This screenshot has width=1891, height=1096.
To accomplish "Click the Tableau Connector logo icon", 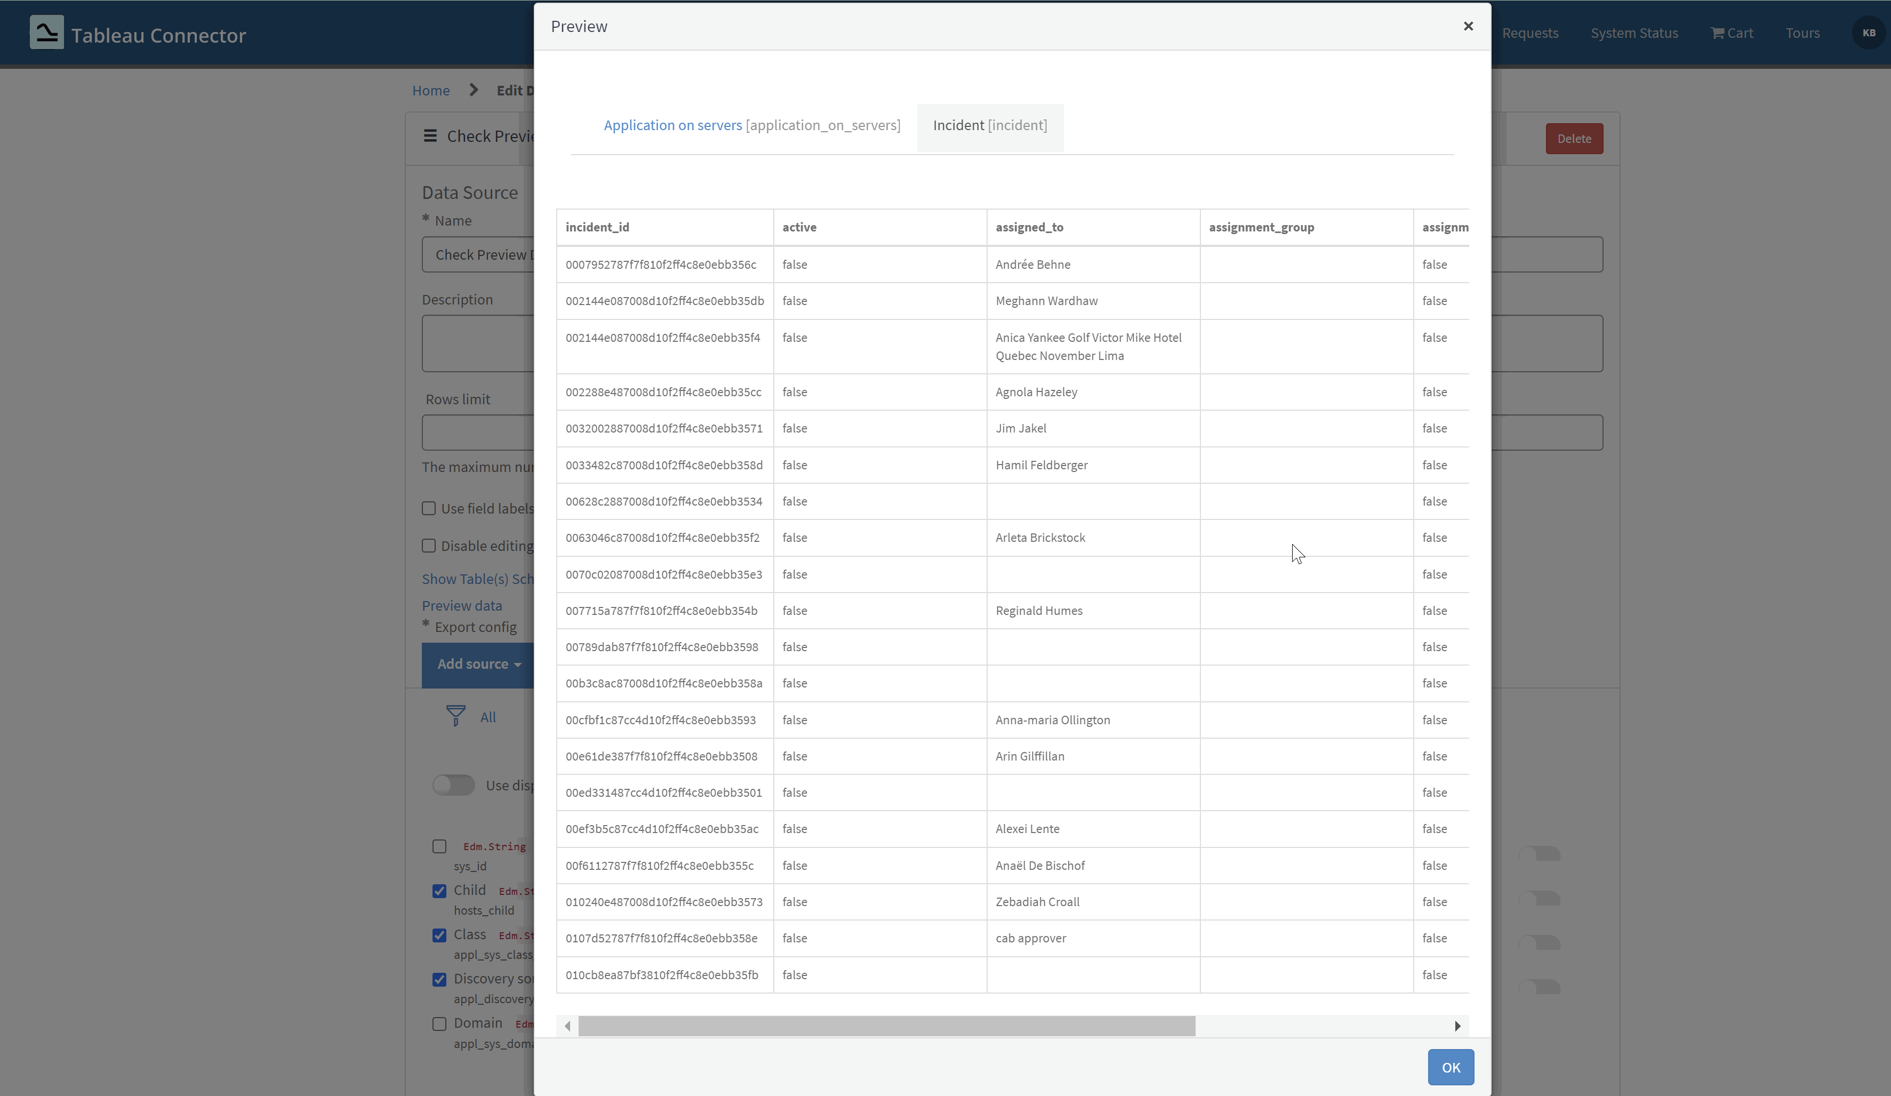I will point(46,33).
